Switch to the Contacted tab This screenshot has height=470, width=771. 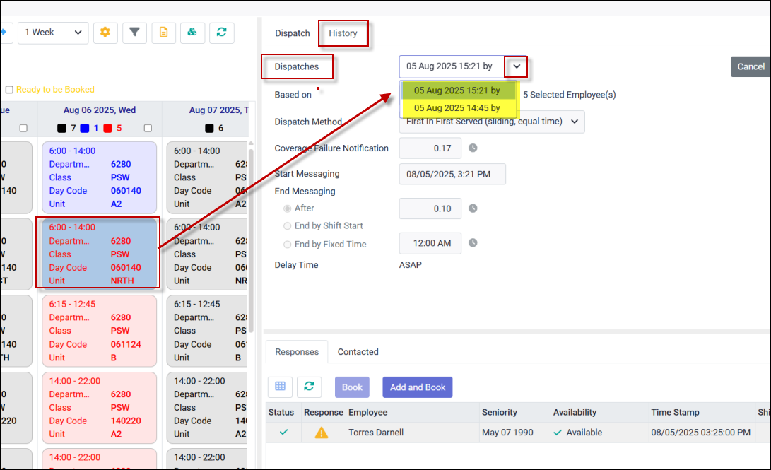tap(358, 352)
